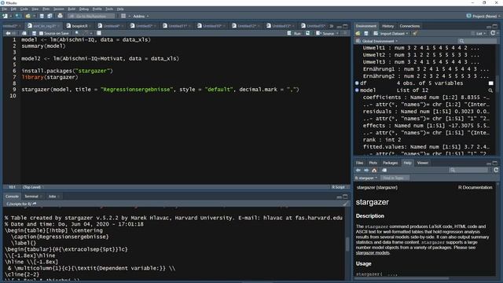This screenshot has width=503, height=283.
Task: Click the Find/Replace magnifier icon in editor
Action: [x=77, y=33]
